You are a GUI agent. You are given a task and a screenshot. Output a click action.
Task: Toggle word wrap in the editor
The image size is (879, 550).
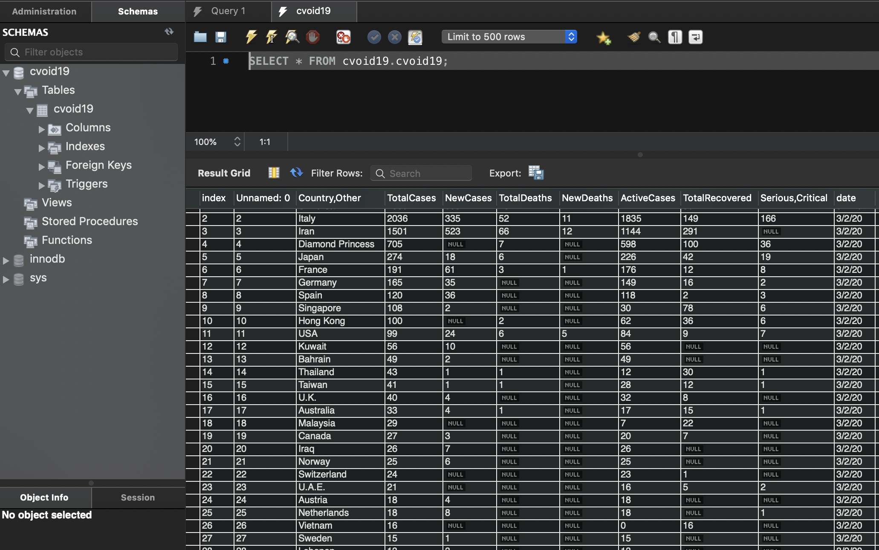pyautogui.click(x=695, y=37)
